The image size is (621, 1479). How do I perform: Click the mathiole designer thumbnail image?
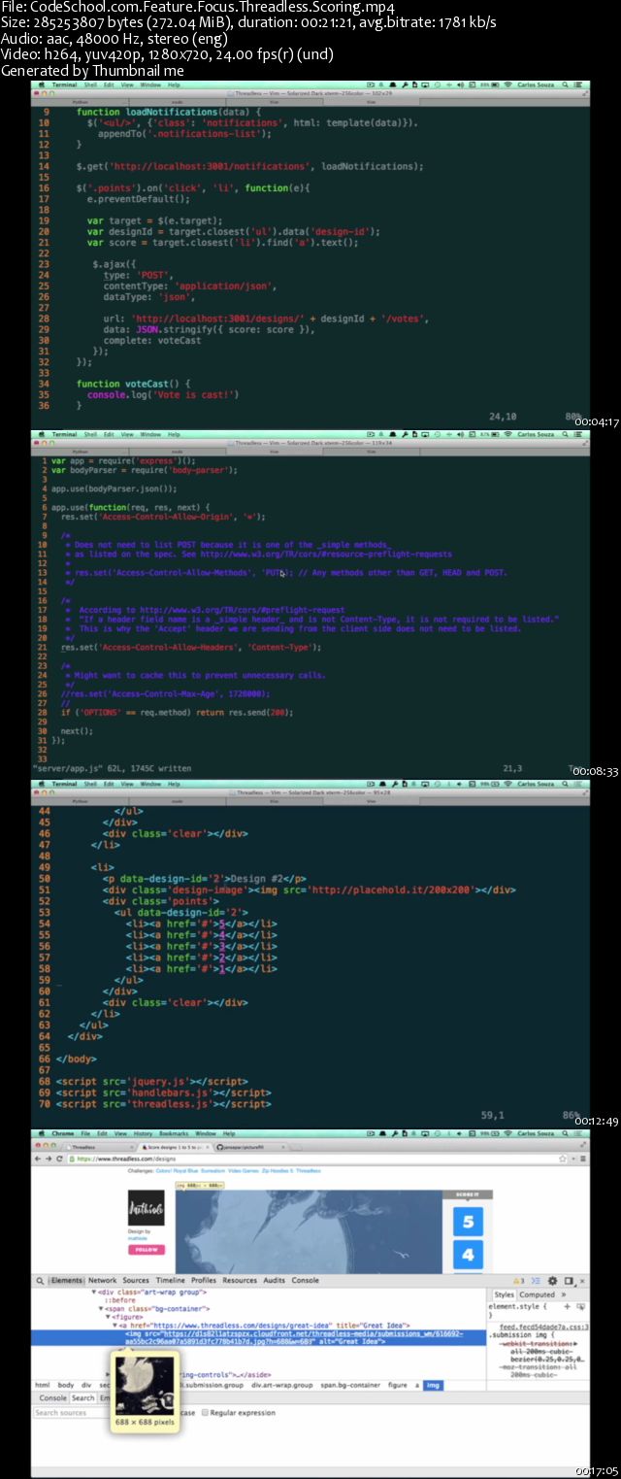[x=147, y=1209]
